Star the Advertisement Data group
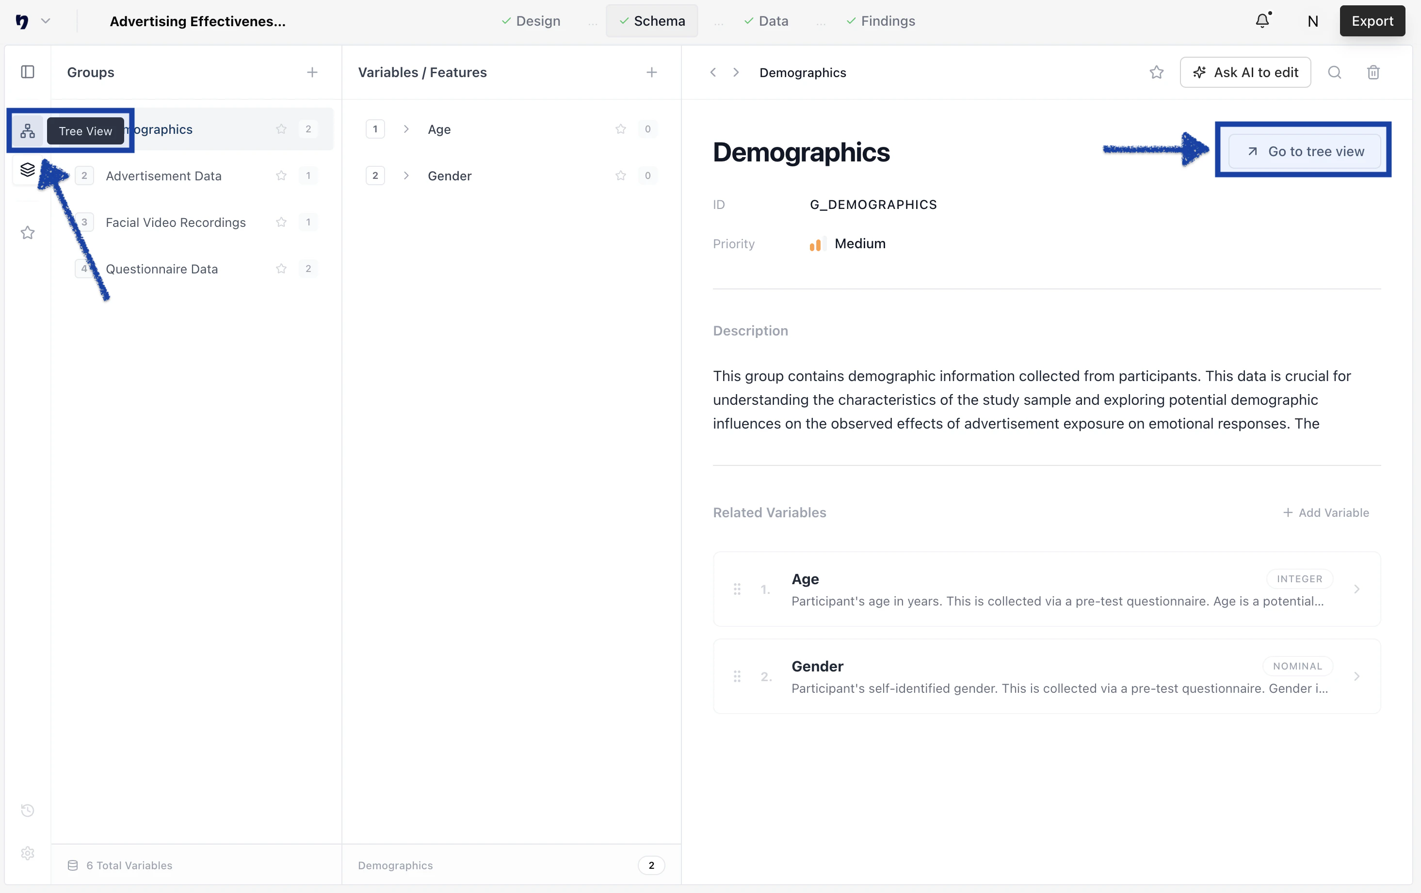The width and height of the screenshot is (1421, 893). coord(281,176)
